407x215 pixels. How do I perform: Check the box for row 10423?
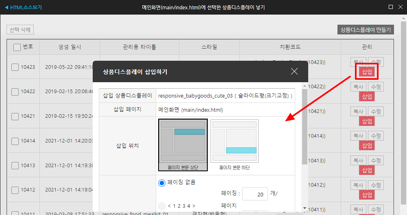point(15,67)
